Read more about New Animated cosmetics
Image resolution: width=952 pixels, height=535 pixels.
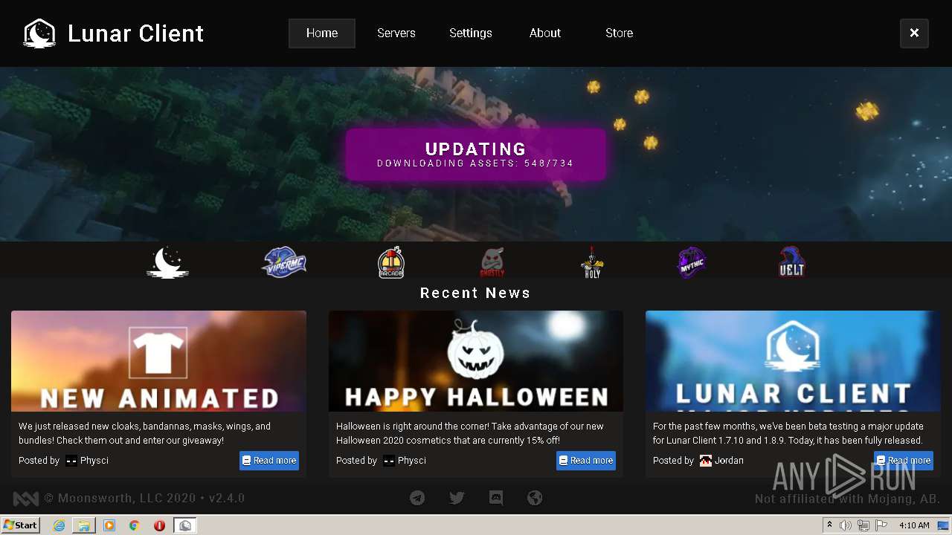click(269, 461)
